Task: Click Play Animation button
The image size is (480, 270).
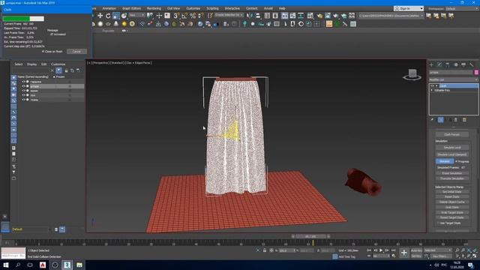Action: coord(381,250)
